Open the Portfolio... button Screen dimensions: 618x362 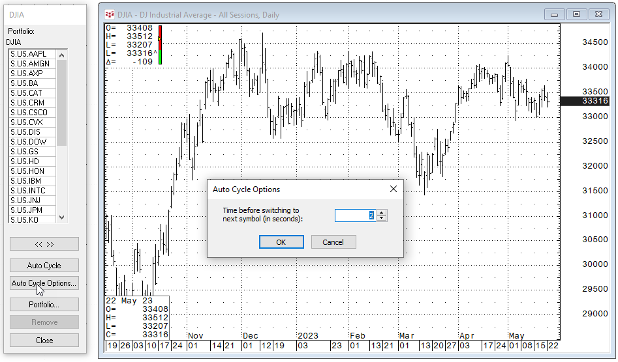click(x=44, y=305)
